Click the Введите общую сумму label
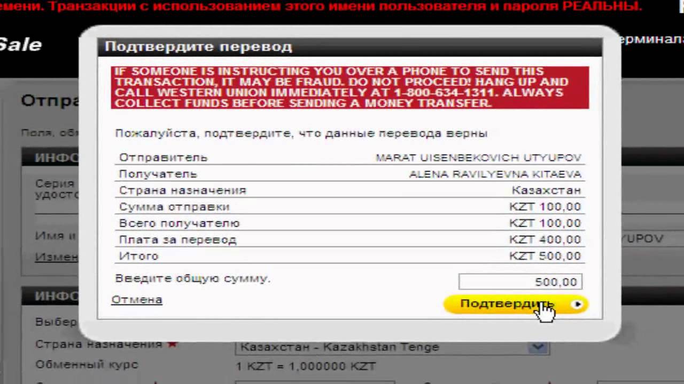This screenshot has width=684, height=384. click(192, 278)
